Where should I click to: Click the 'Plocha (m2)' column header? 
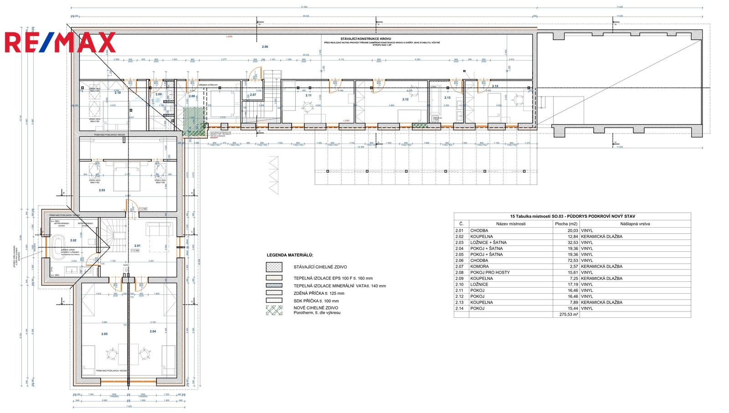pos(566,224)
